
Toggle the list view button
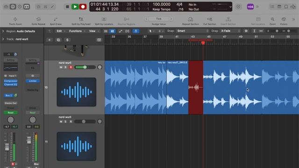tap(106, 31)
